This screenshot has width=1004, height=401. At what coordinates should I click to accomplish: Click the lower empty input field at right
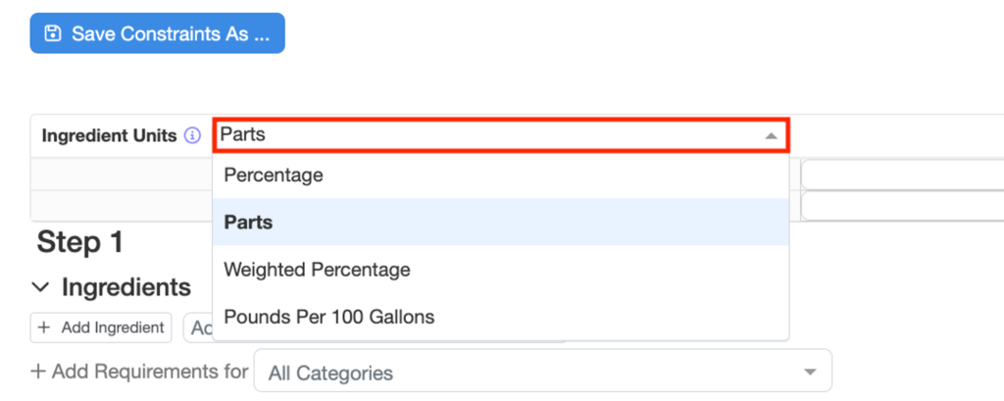point(902,206)
